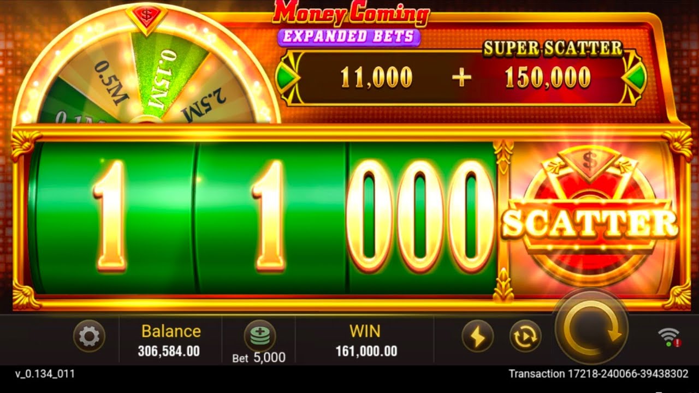Check the wifi connection status icon

point(670,337)
